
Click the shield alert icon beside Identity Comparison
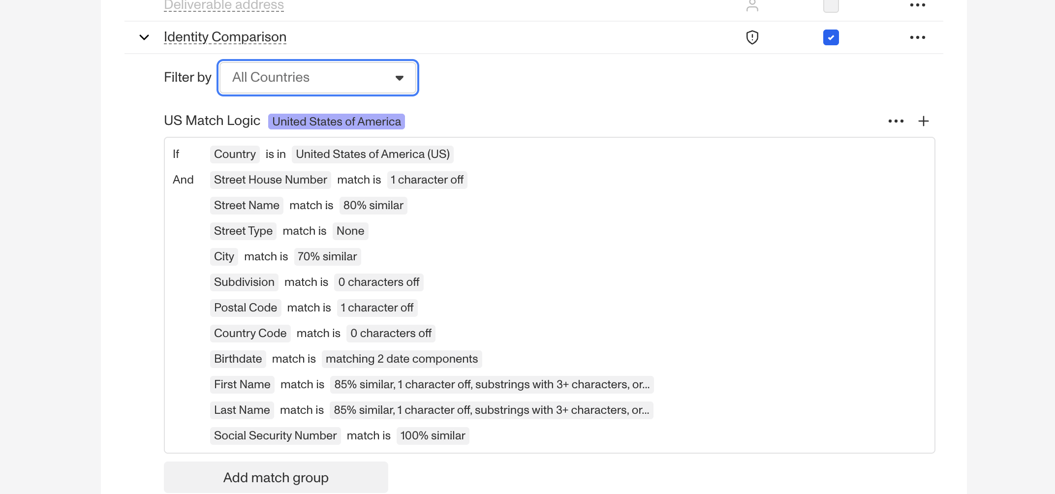click(751, 37)
